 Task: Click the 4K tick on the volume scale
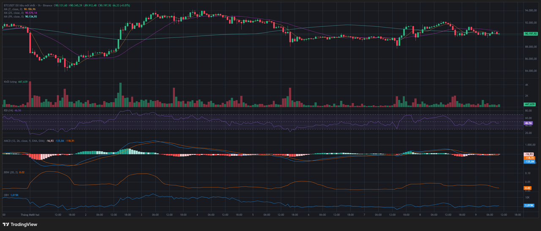click(527, 85)
